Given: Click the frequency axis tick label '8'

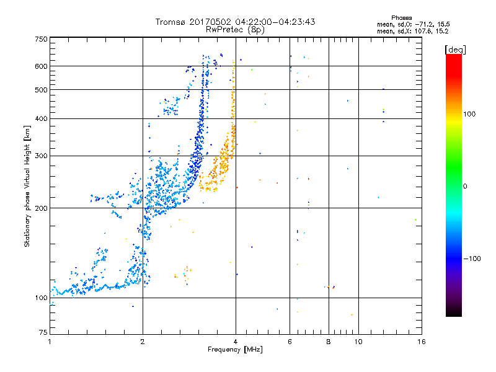Looking at the screenshot, I should point(329,342).
